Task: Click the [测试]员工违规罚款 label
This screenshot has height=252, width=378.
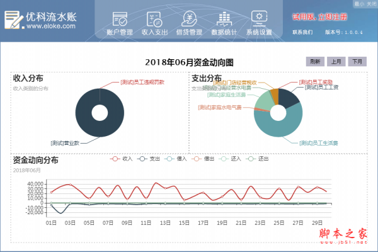Action: coord(142,83)
